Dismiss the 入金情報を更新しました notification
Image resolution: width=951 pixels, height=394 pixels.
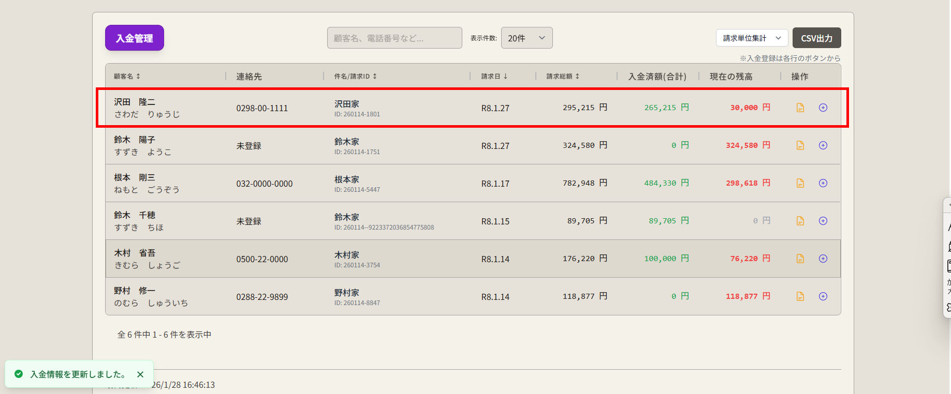click(x=140, y=374)
